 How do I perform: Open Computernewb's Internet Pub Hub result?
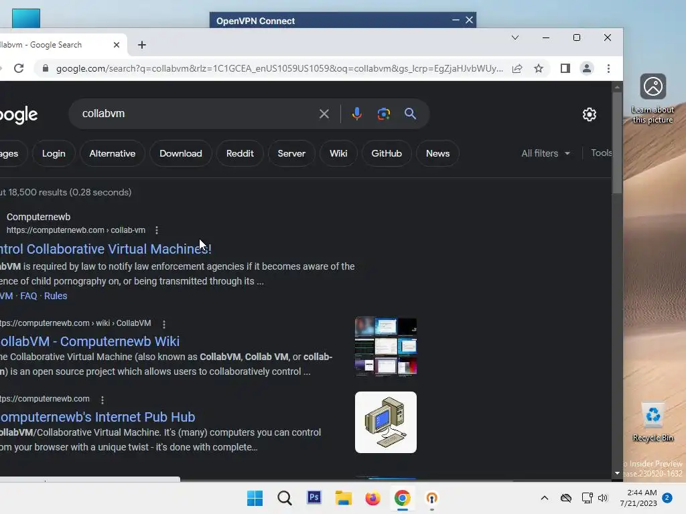pyautogui.click(x=98, y=417)
